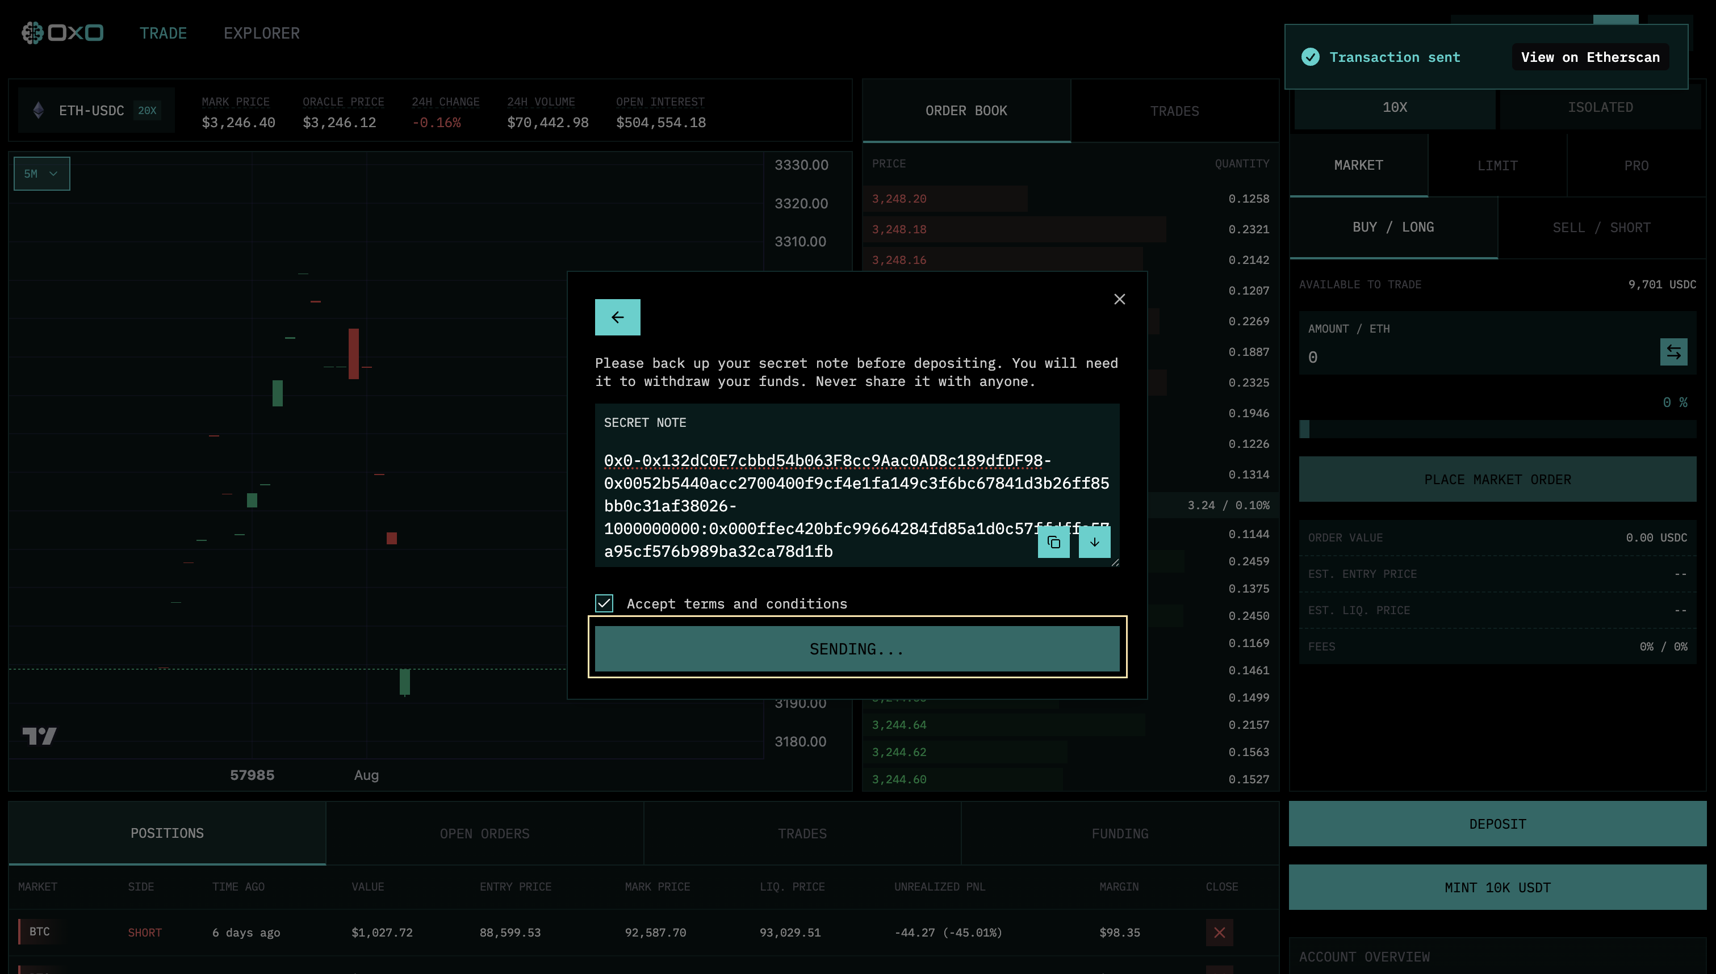Click the amount percentage slider bar

(x=1497, y=430)
